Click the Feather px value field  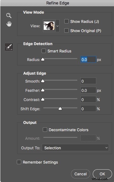pos(88,90)
